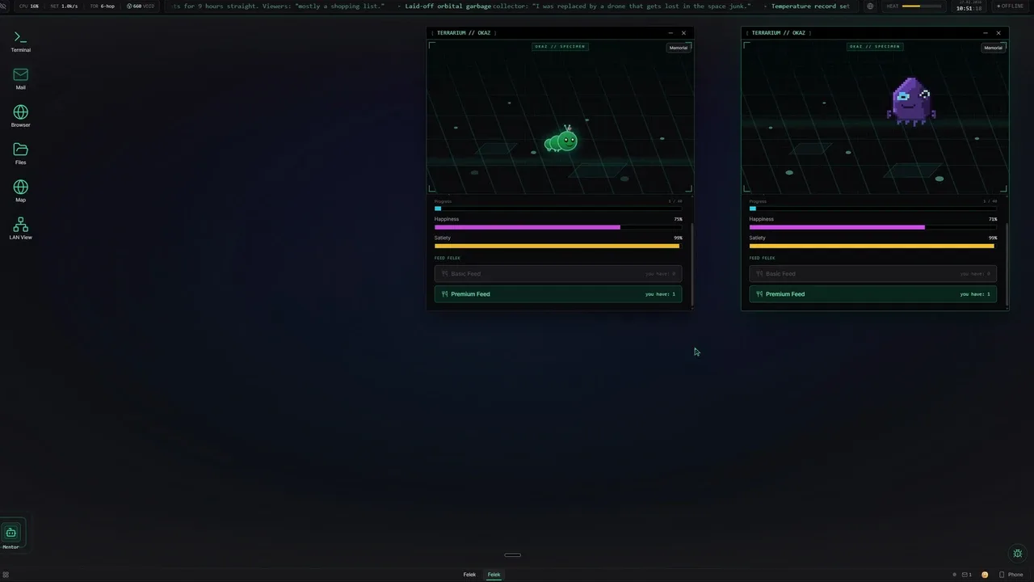Click 'Laid-off orbital garbage collector' ticker headline
Viewport: 1034px width, 582px height.
pos(578,6)
